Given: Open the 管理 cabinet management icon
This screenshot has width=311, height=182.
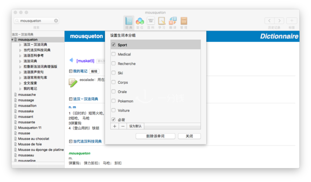Looking at the screenshot, I should 184,20.
